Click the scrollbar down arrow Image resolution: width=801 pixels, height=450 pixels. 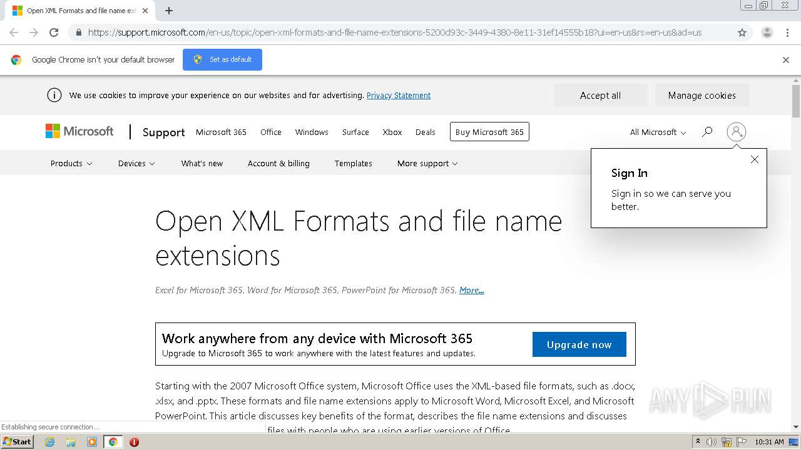(x=796, y=427)
